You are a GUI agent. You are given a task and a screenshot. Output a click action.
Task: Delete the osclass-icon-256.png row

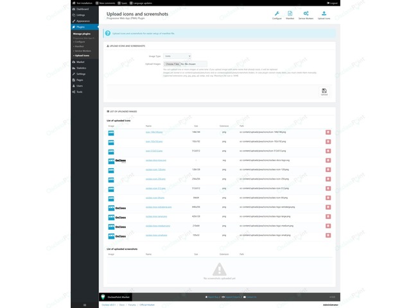point(328,179)
